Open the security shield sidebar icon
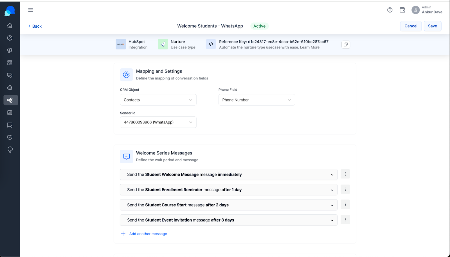 coord(10,138)
